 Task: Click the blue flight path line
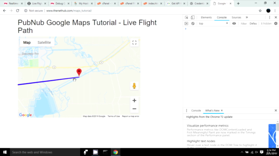point(48,81)
